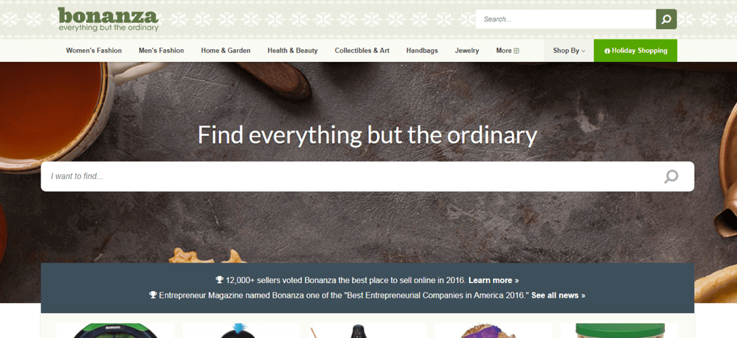The height and width of the screenshot is (338, 737).
Task: Open the Collectibles & Art category
Action: click(362, 51)
